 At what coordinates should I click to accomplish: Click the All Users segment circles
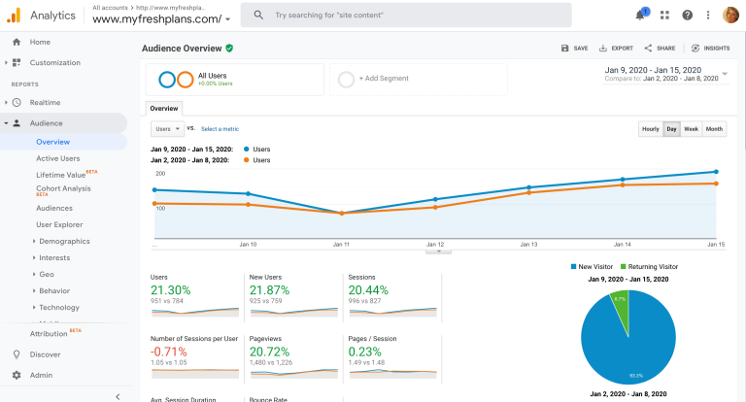point(176,80)
